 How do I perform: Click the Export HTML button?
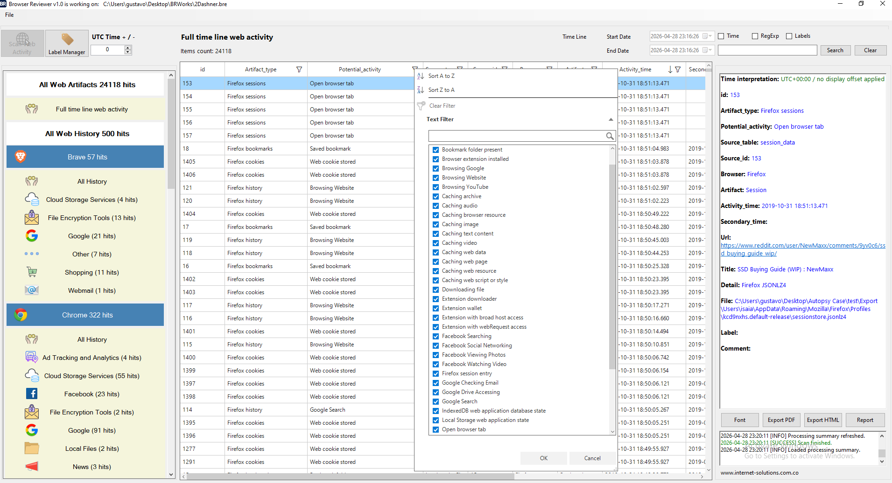point(823,420)
